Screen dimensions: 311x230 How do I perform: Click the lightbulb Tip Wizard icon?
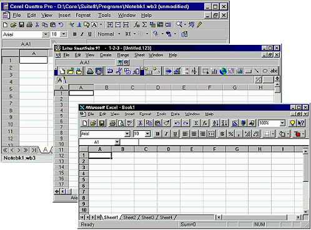[x=292, y=123]
